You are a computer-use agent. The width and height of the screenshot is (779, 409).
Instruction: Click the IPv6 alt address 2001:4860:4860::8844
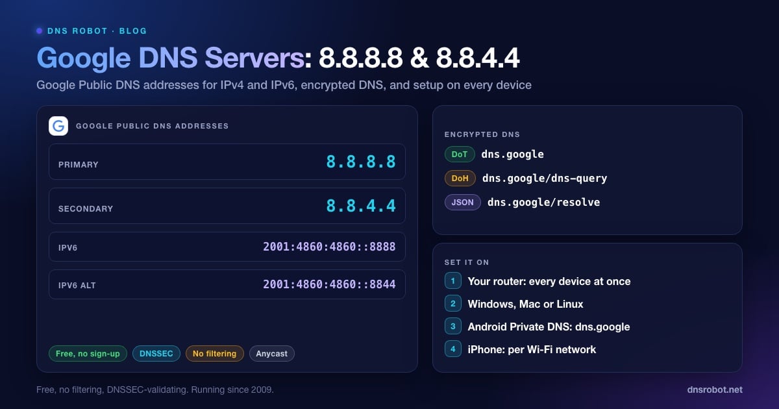pos(329,284)
